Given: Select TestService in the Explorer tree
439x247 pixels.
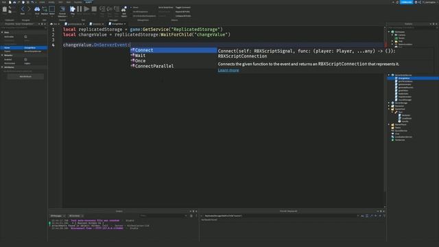Looking at the screenshot, I should coord(399,140).
